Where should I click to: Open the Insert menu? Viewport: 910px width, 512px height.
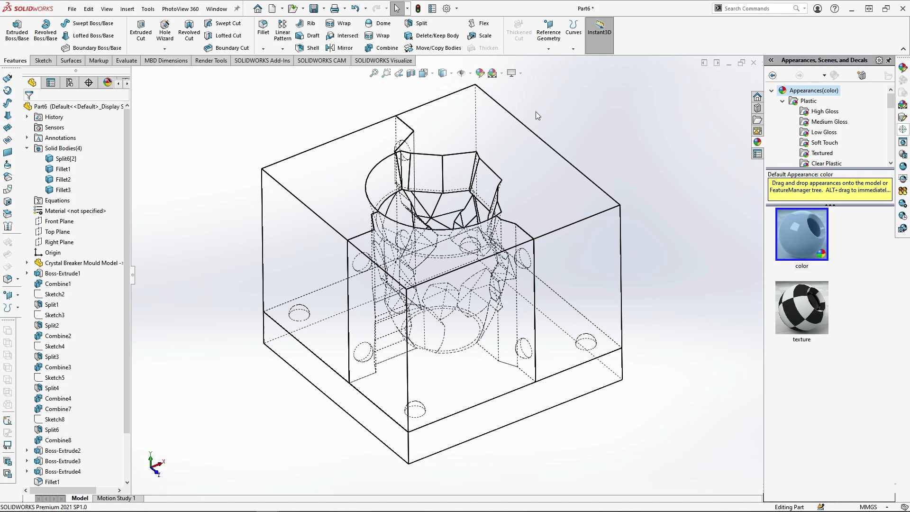127,9
